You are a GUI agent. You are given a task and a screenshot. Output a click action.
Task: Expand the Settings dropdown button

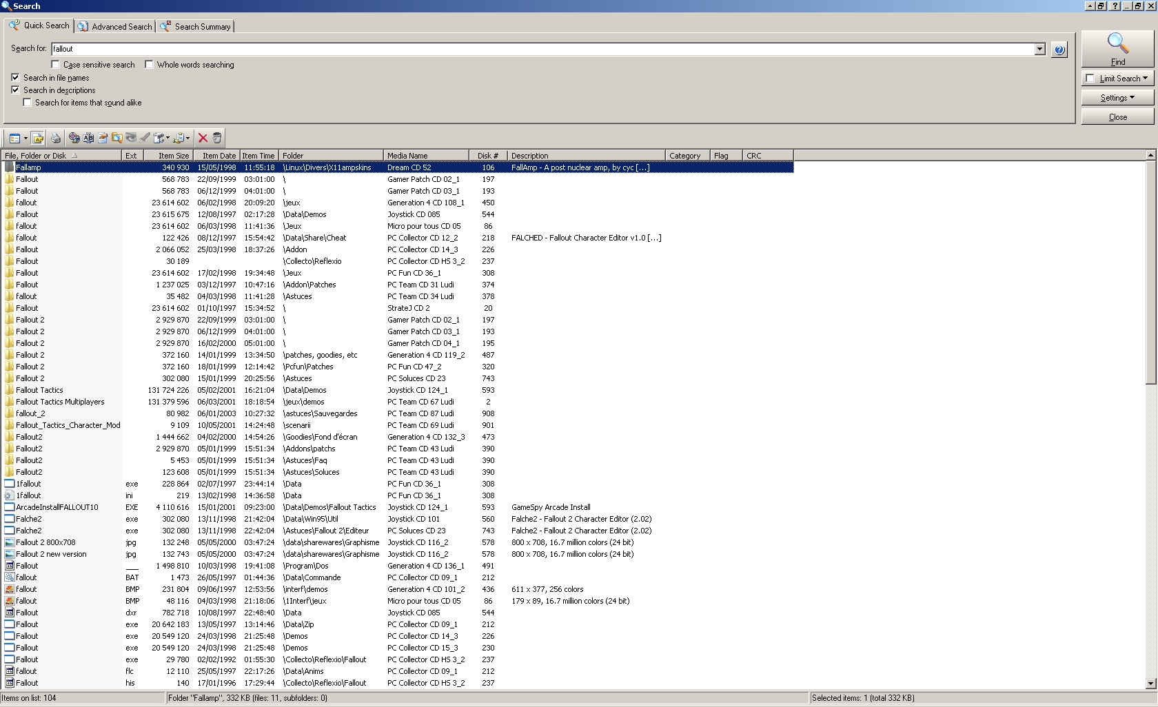1117,98
